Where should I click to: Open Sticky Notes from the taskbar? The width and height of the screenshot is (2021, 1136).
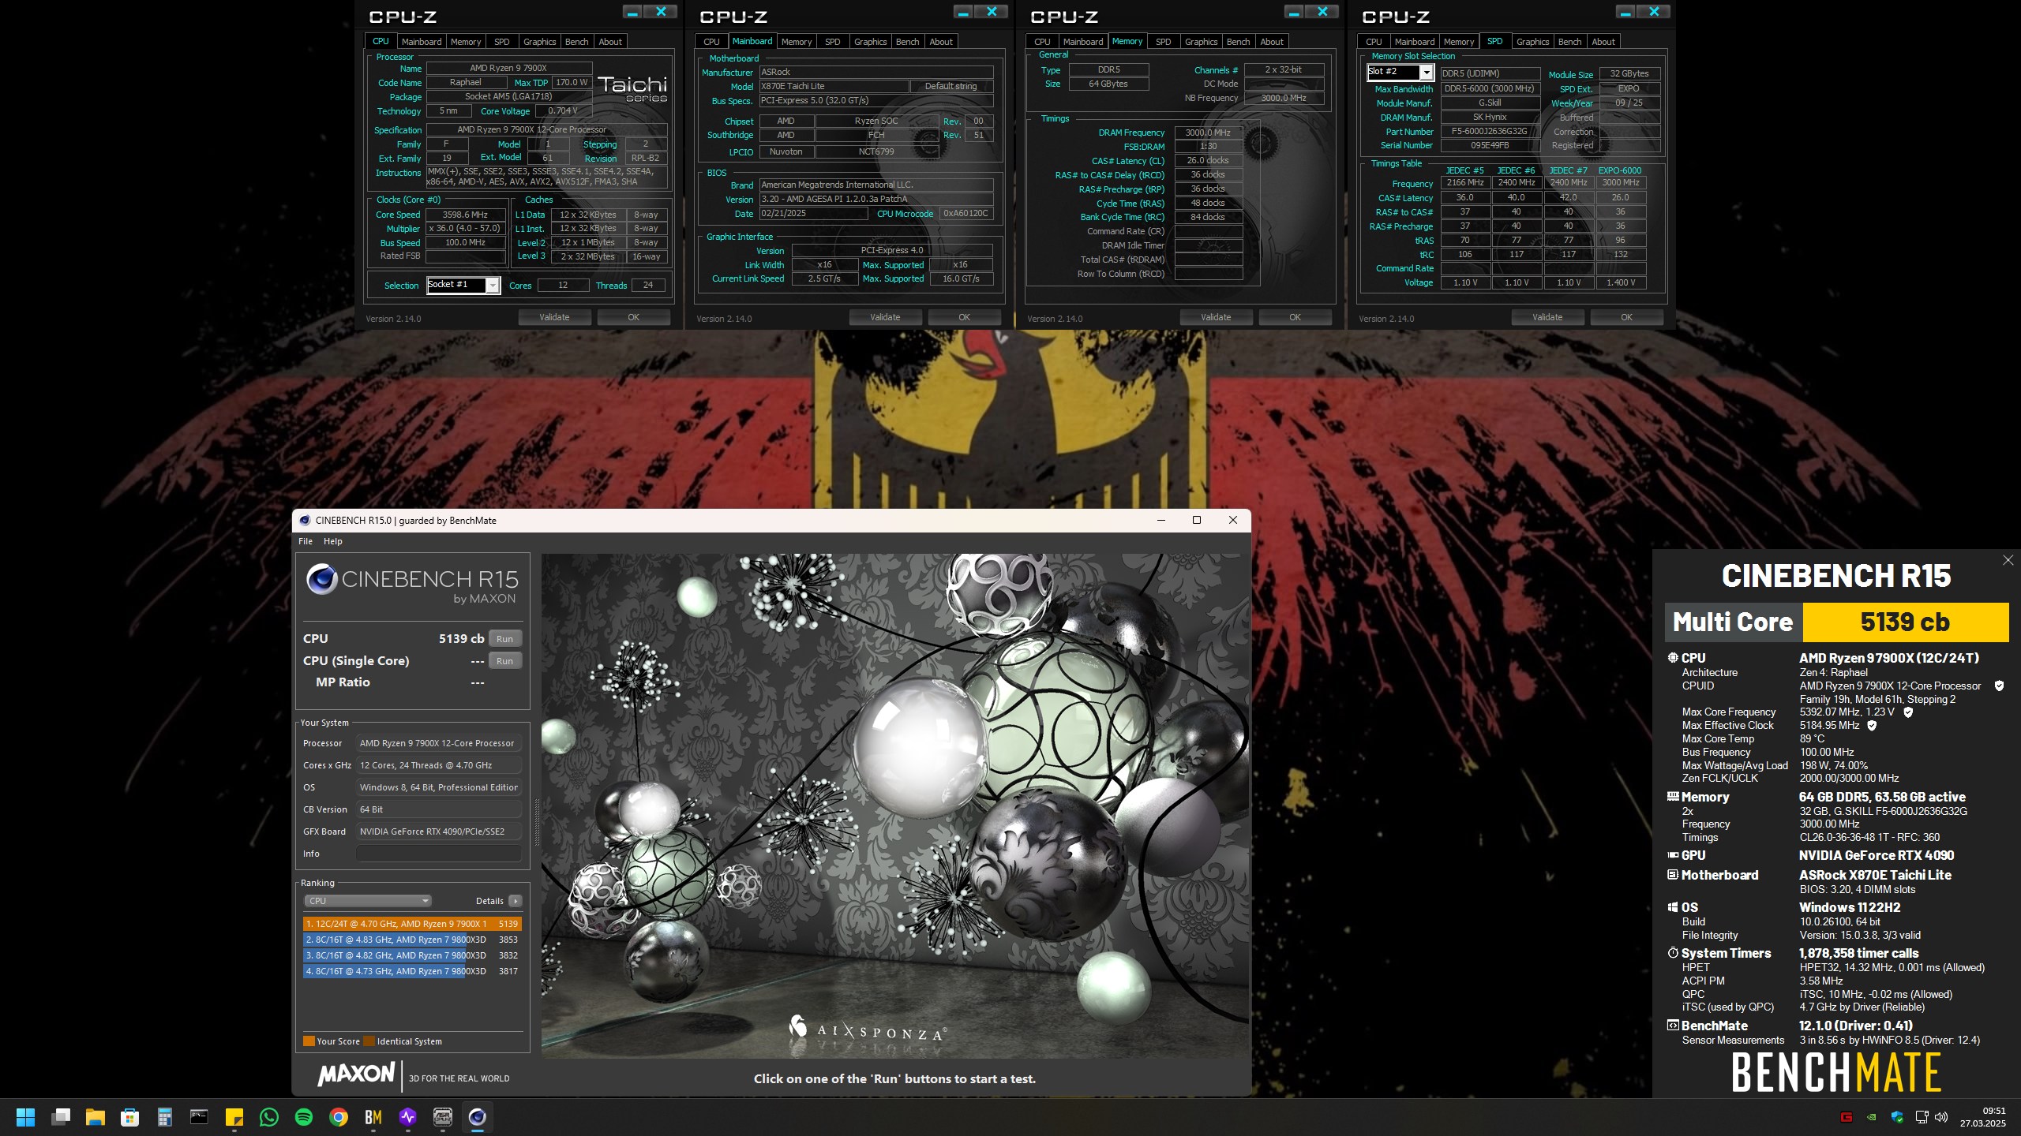pos(234,1117)
